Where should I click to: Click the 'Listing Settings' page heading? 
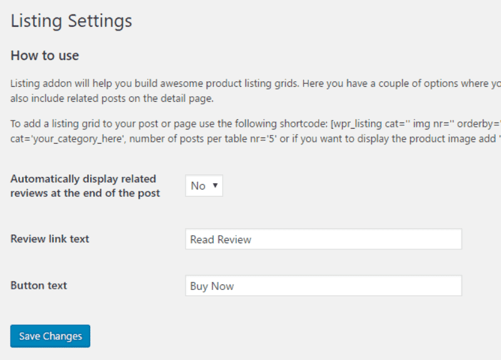(71, 21)
